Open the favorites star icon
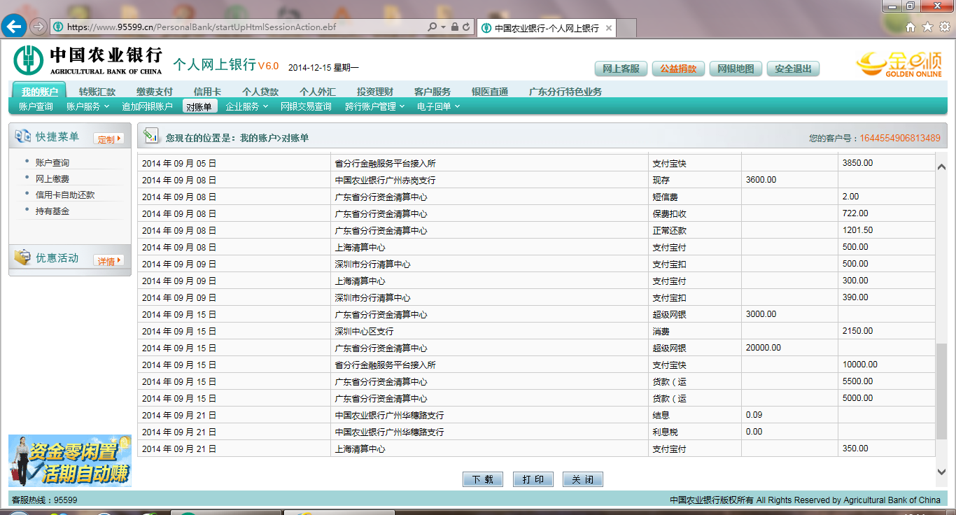Viewport: 956px width, 515px height. [927, 27]
